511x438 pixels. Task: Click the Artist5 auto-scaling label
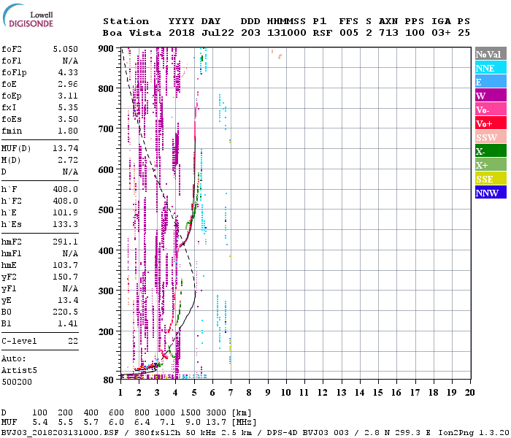tap(19, 371)
